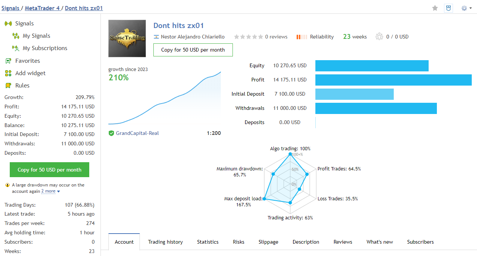Viewport: 477px width, 256px height.
Task: Open My Signals sidebar item
Action: 36,36
